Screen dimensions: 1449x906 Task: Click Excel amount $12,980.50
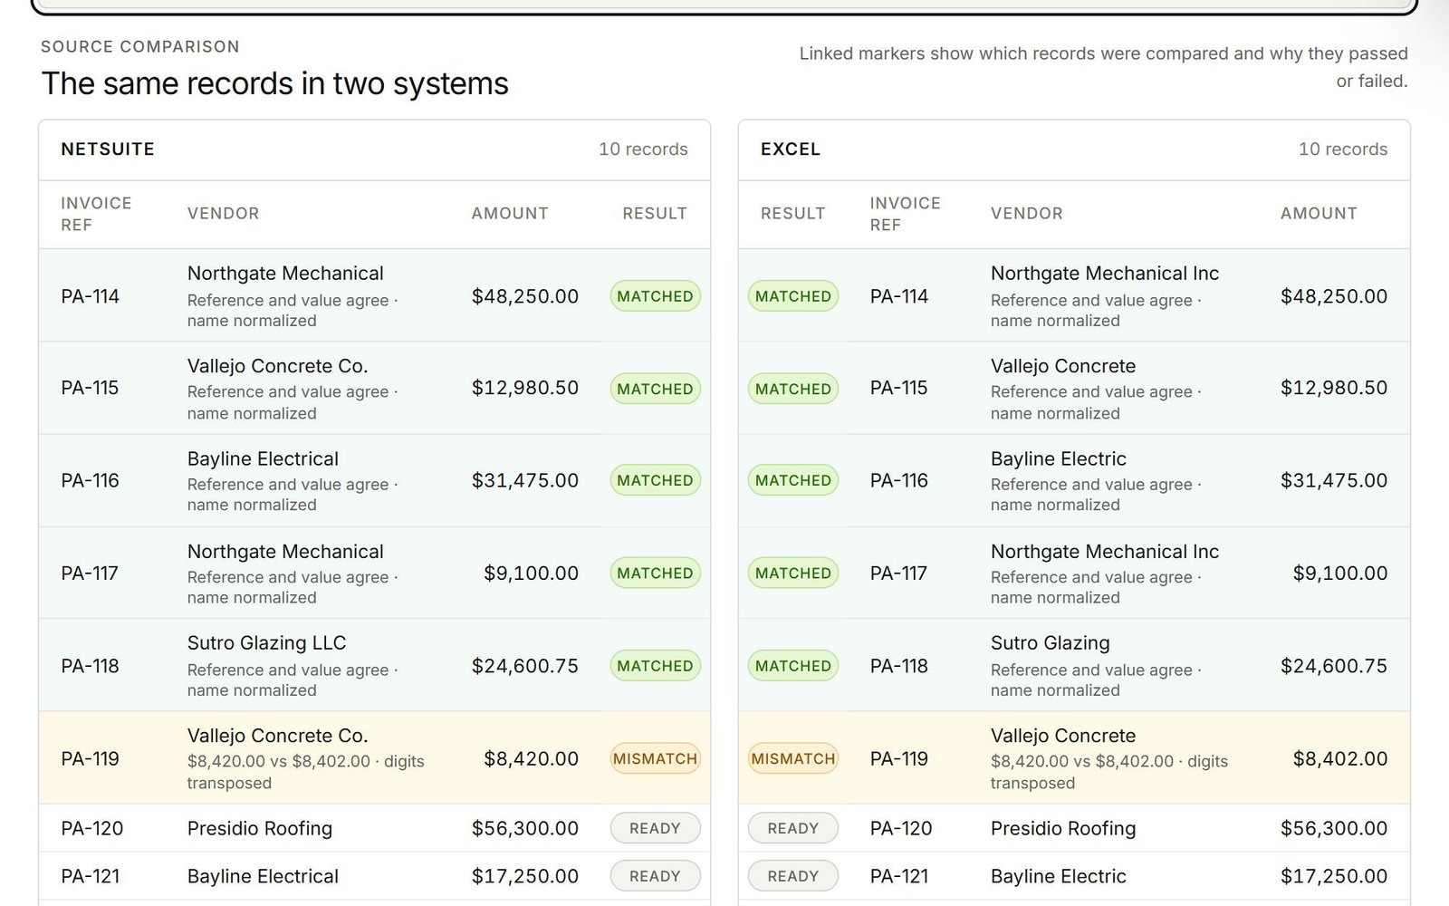coord(1334,388)
